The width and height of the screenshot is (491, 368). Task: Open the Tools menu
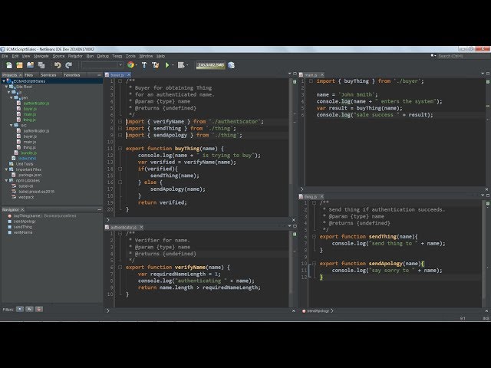pyautogui.click(x=130, y=56)
